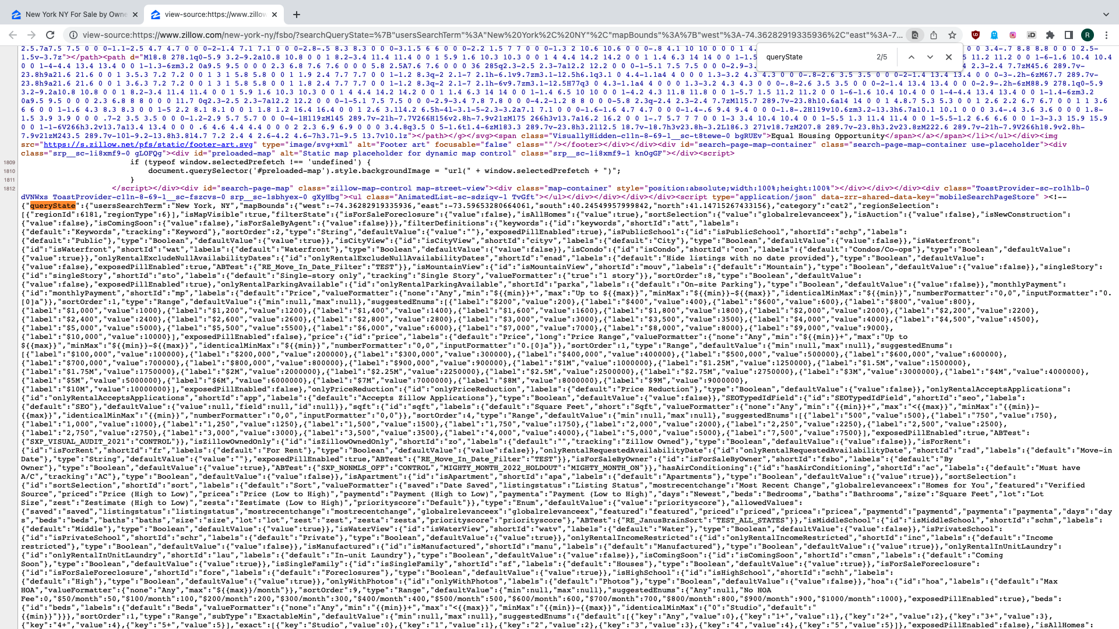Focus the address bar URL
This screenshot has height=629, width=1119.
(492, 35)
